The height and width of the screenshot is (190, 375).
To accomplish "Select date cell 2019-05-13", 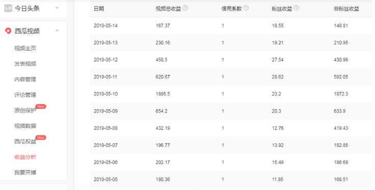I will (x=106, y=42).
